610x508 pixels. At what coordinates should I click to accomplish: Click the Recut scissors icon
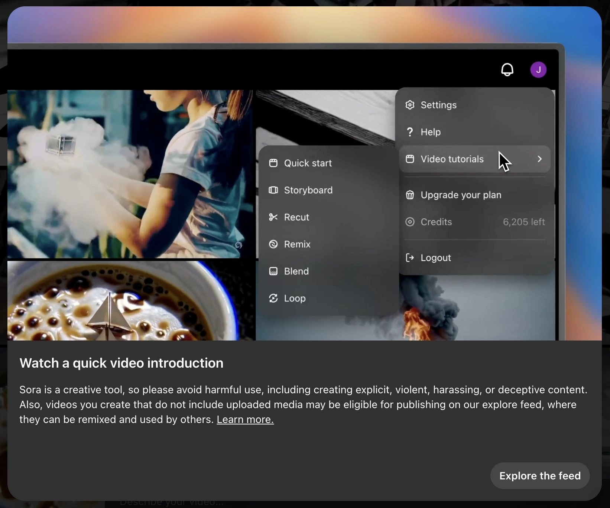click(x=273, y=217)
